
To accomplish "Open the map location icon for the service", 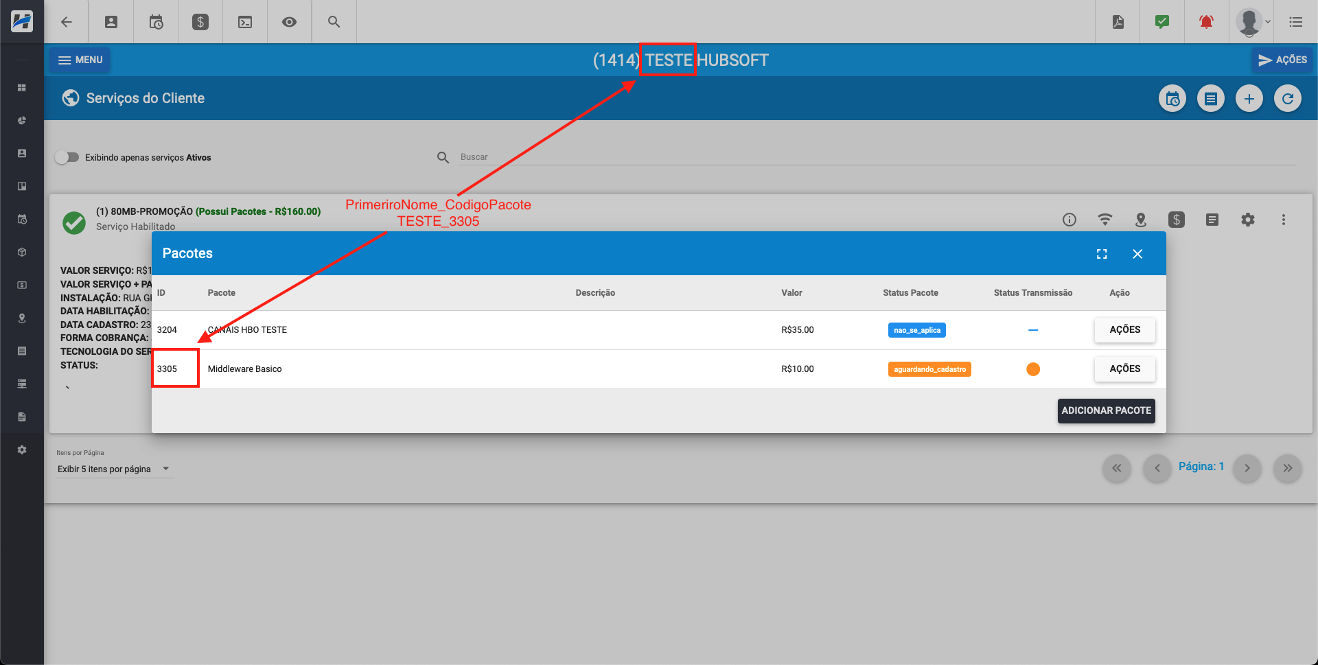I will coord(1141,220).
